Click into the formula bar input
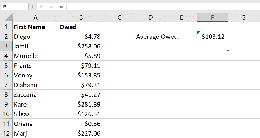 click(164, 6)
